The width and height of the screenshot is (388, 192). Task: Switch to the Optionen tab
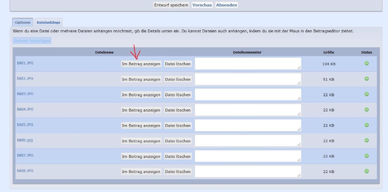pyautogui.click(x=23, y=22)
